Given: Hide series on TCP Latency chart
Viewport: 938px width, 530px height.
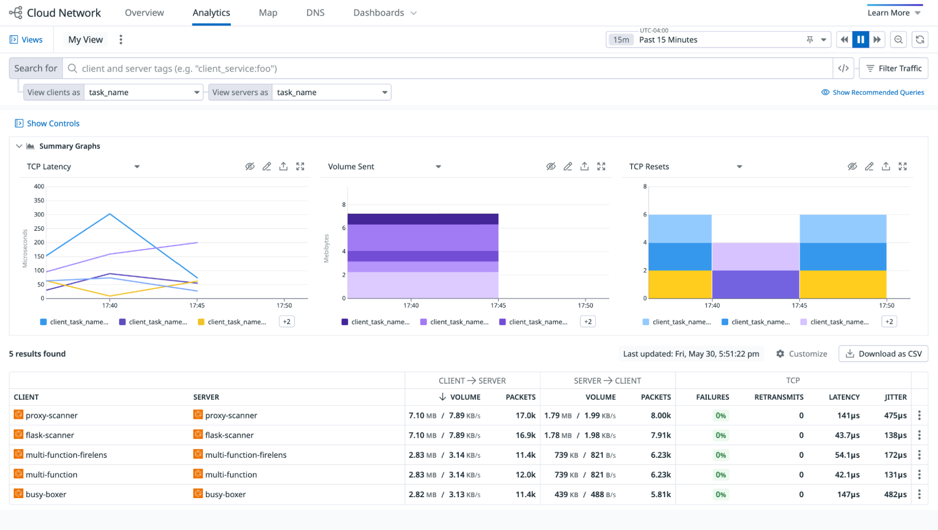Looking at the screenshot, I should coord(250,166).
